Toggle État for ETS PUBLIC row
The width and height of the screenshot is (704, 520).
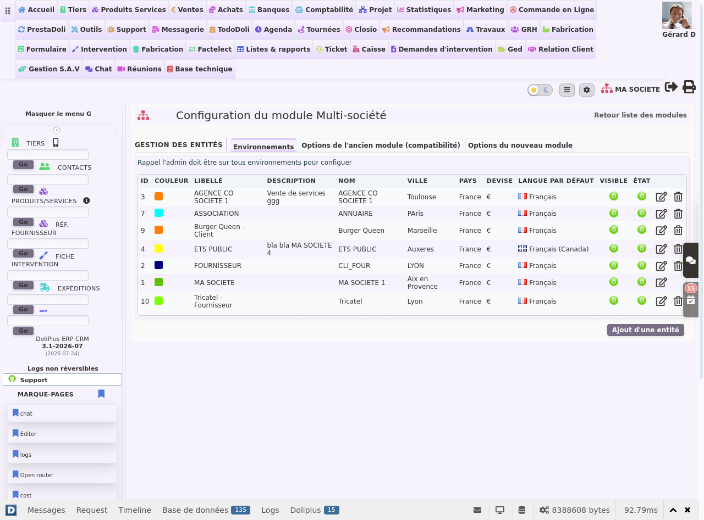tap(642, 248)
